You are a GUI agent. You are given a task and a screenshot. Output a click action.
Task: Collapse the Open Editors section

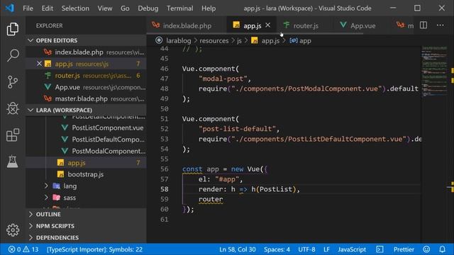86,40
